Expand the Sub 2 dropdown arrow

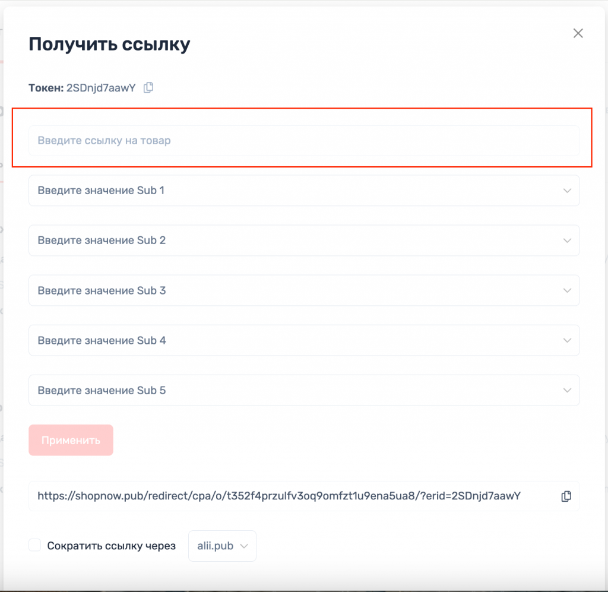click(x=567, y=240)
